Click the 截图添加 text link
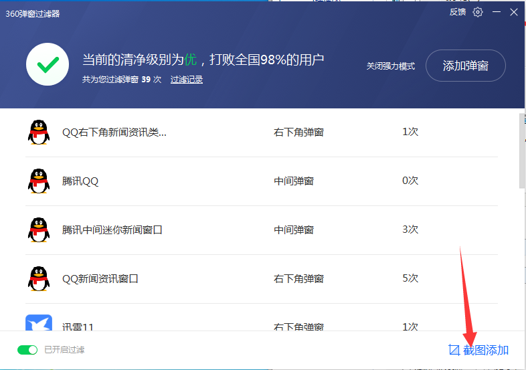This screenshot has height=370, width=526. click(486, 350)
